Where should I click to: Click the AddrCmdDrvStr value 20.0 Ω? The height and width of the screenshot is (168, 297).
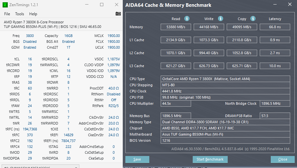click(x=114, y=123)
